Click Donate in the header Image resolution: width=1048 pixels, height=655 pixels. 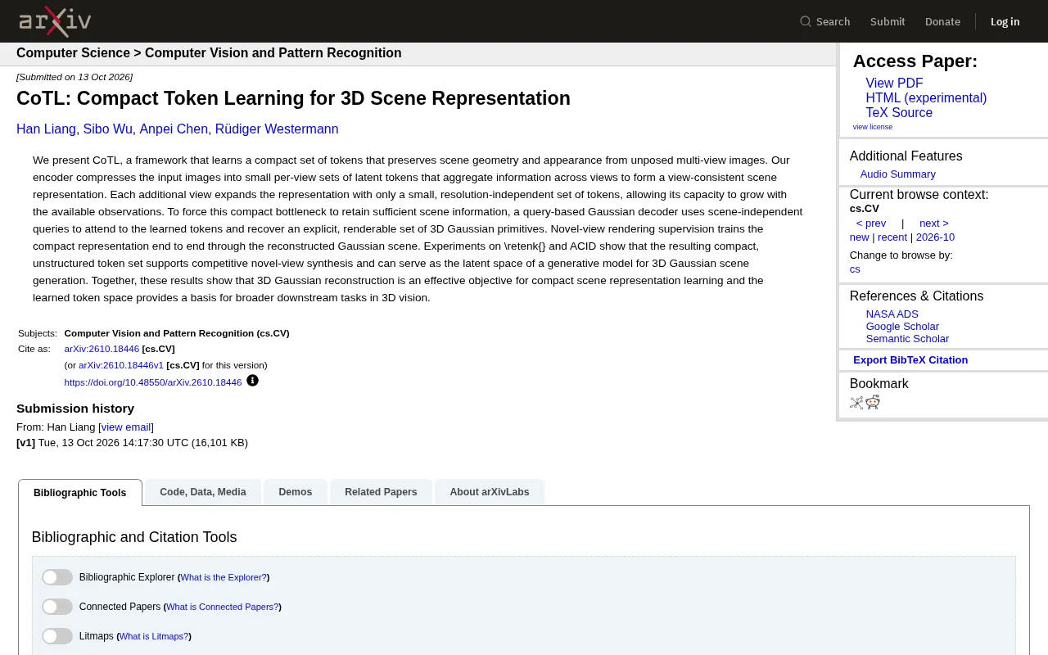coord(942,21)
